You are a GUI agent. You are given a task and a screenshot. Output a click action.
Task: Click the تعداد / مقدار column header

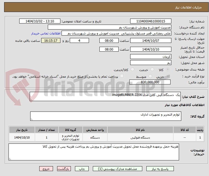point(46,130)
